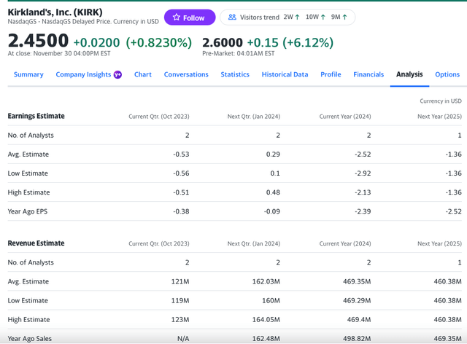Go to the Statistics tab
Screen dimensions: 467x344
[235, 74]
